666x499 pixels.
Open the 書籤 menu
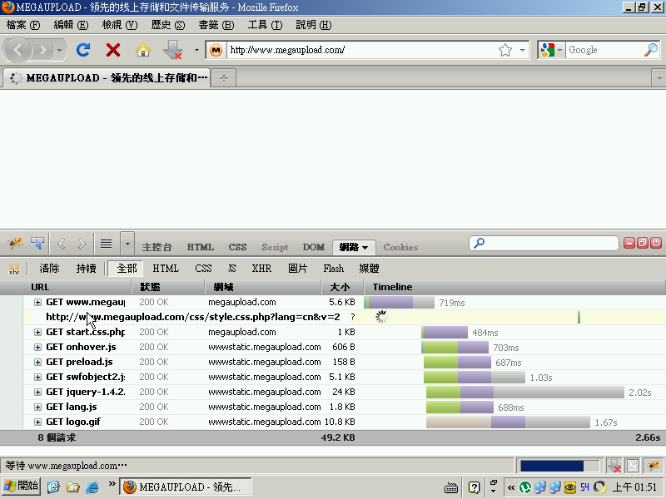(x=216, y=25)
